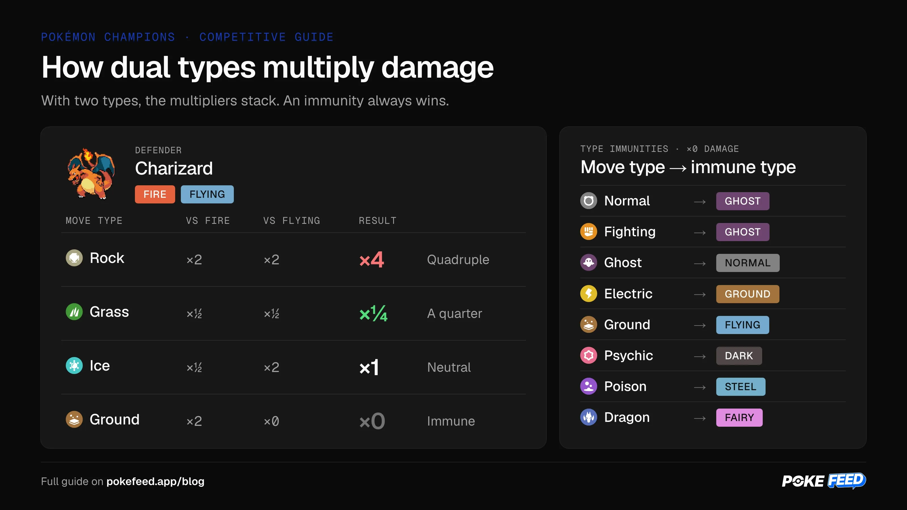
Task: Click the red ×4 result value
Action: pos(372,260)
